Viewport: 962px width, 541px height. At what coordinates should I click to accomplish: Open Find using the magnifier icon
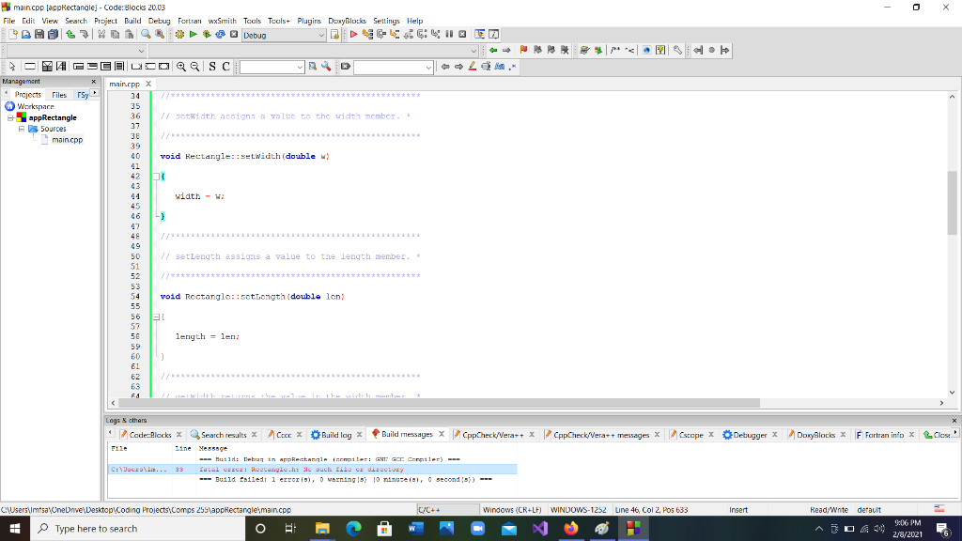144,34
